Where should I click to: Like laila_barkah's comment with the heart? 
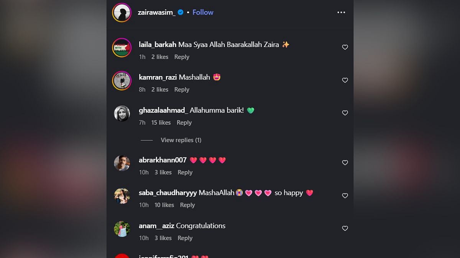[x=345, y=47]
